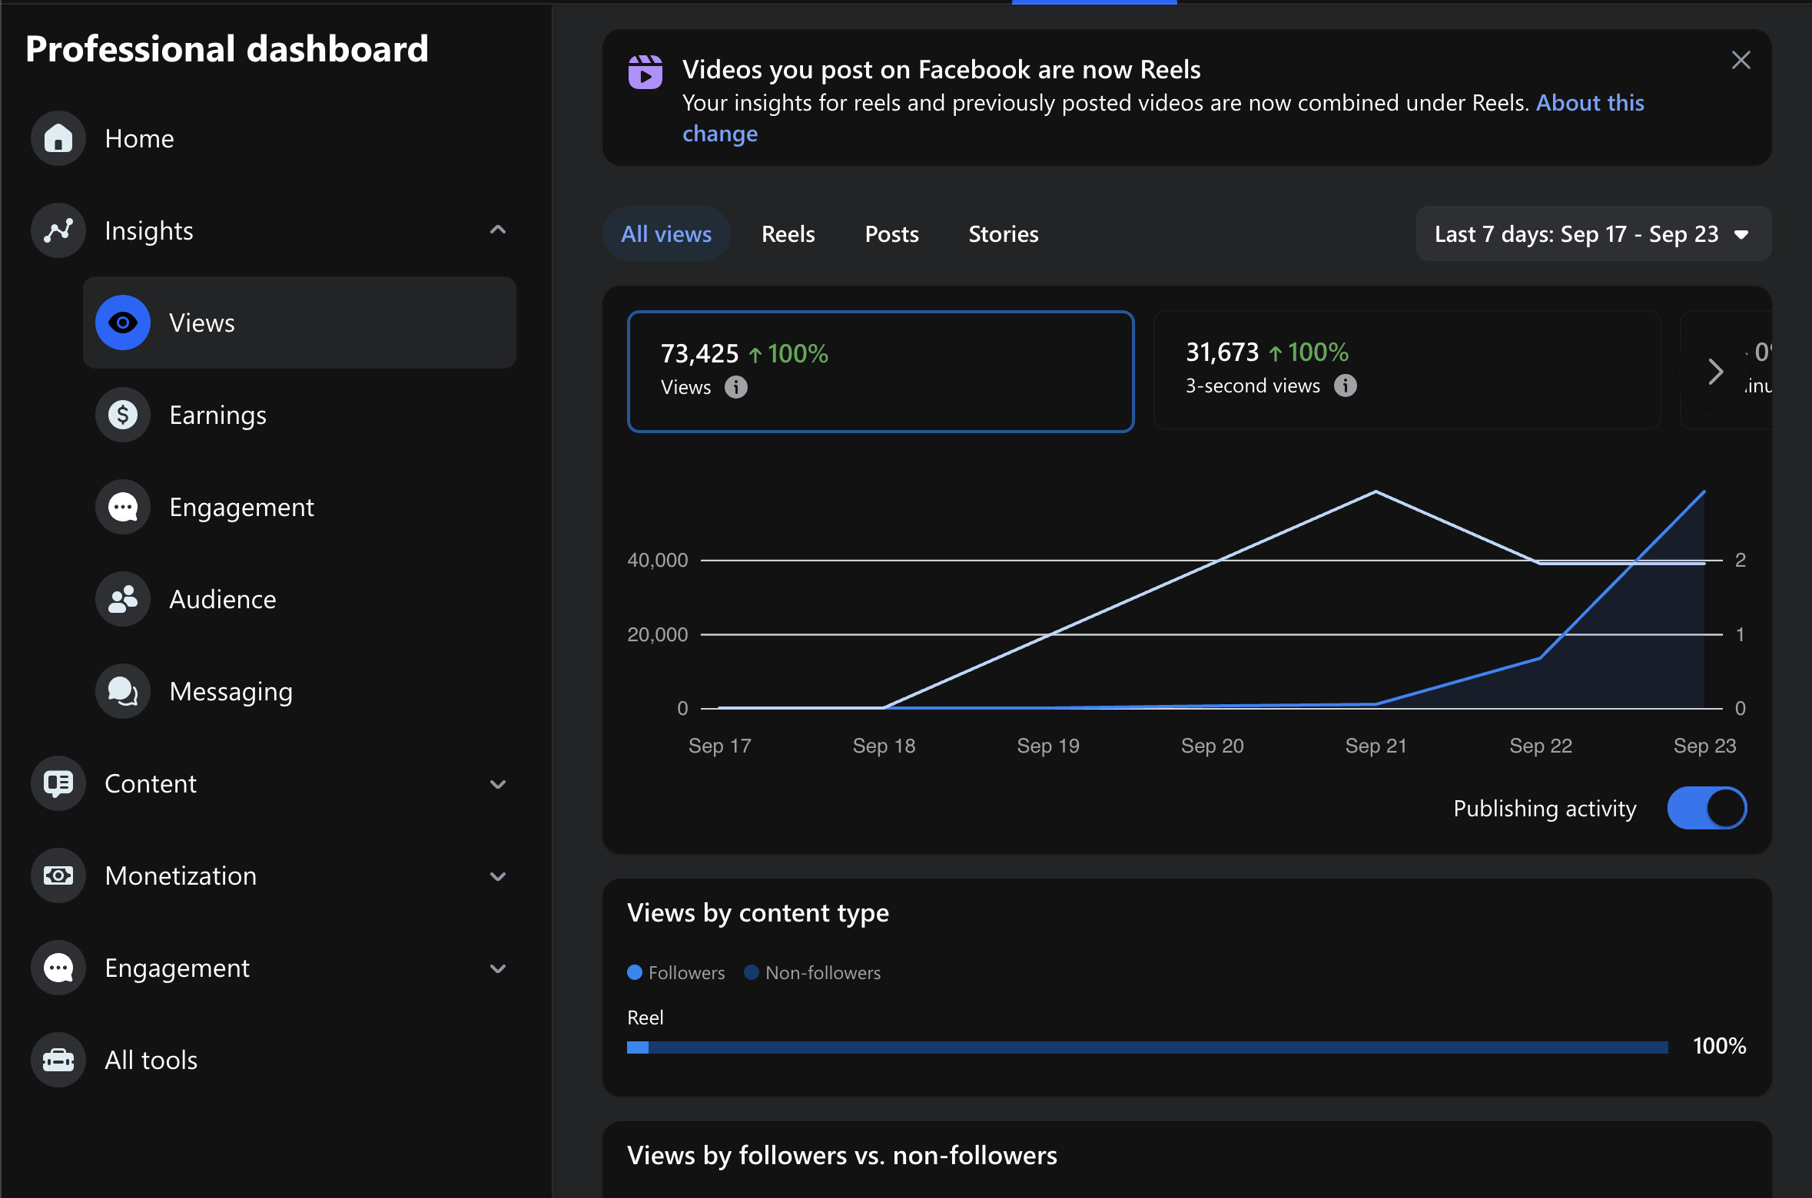The width and height of the screenshot is (1812, 1198).
Task: Click the info icon next to Views
Action: [x=736, y=387]
